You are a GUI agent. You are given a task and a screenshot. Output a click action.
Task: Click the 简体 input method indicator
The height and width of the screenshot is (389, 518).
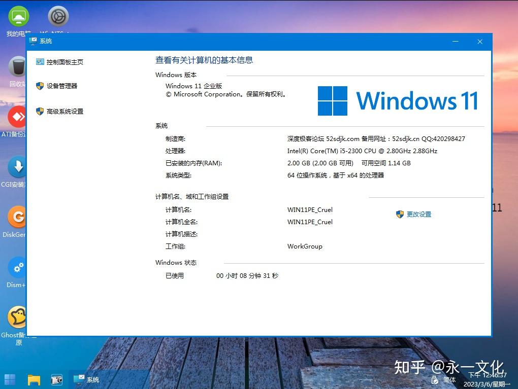click(449, 380)
